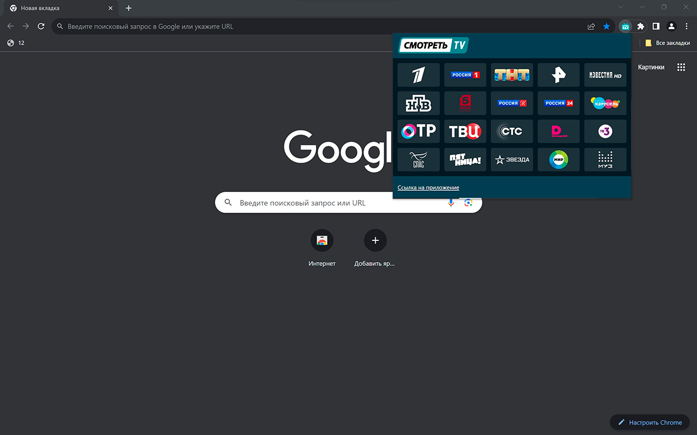Click Настроить Chrome button
The height and width of the screenshot is (435, 697).
click(650, 422)
